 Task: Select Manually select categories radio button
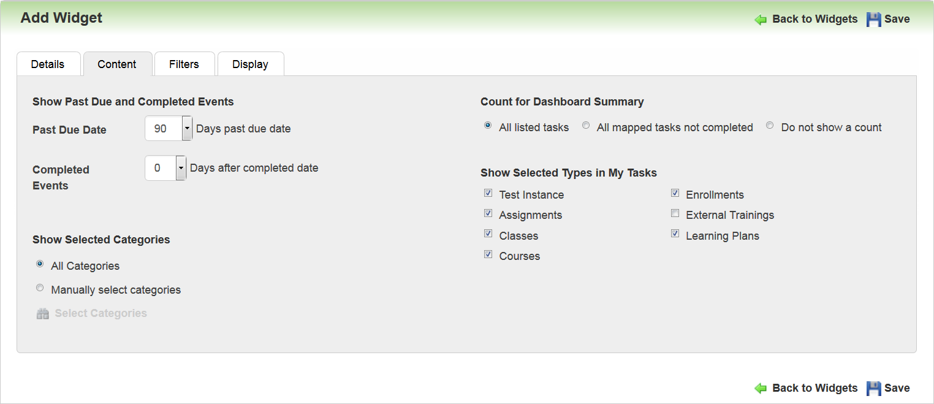pyautogui.click(x=40, y=288)
